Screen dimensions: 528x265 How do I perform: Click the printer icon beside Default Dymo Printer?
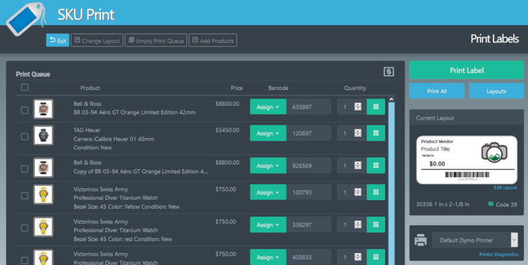click(420, 240)
